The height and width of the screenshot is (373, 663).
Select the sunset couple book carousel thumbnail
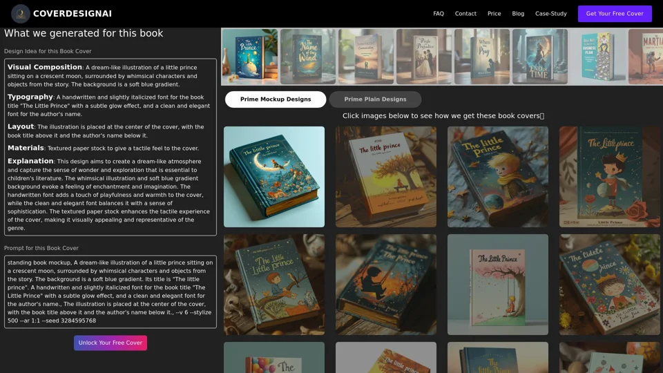click(366, 56)
